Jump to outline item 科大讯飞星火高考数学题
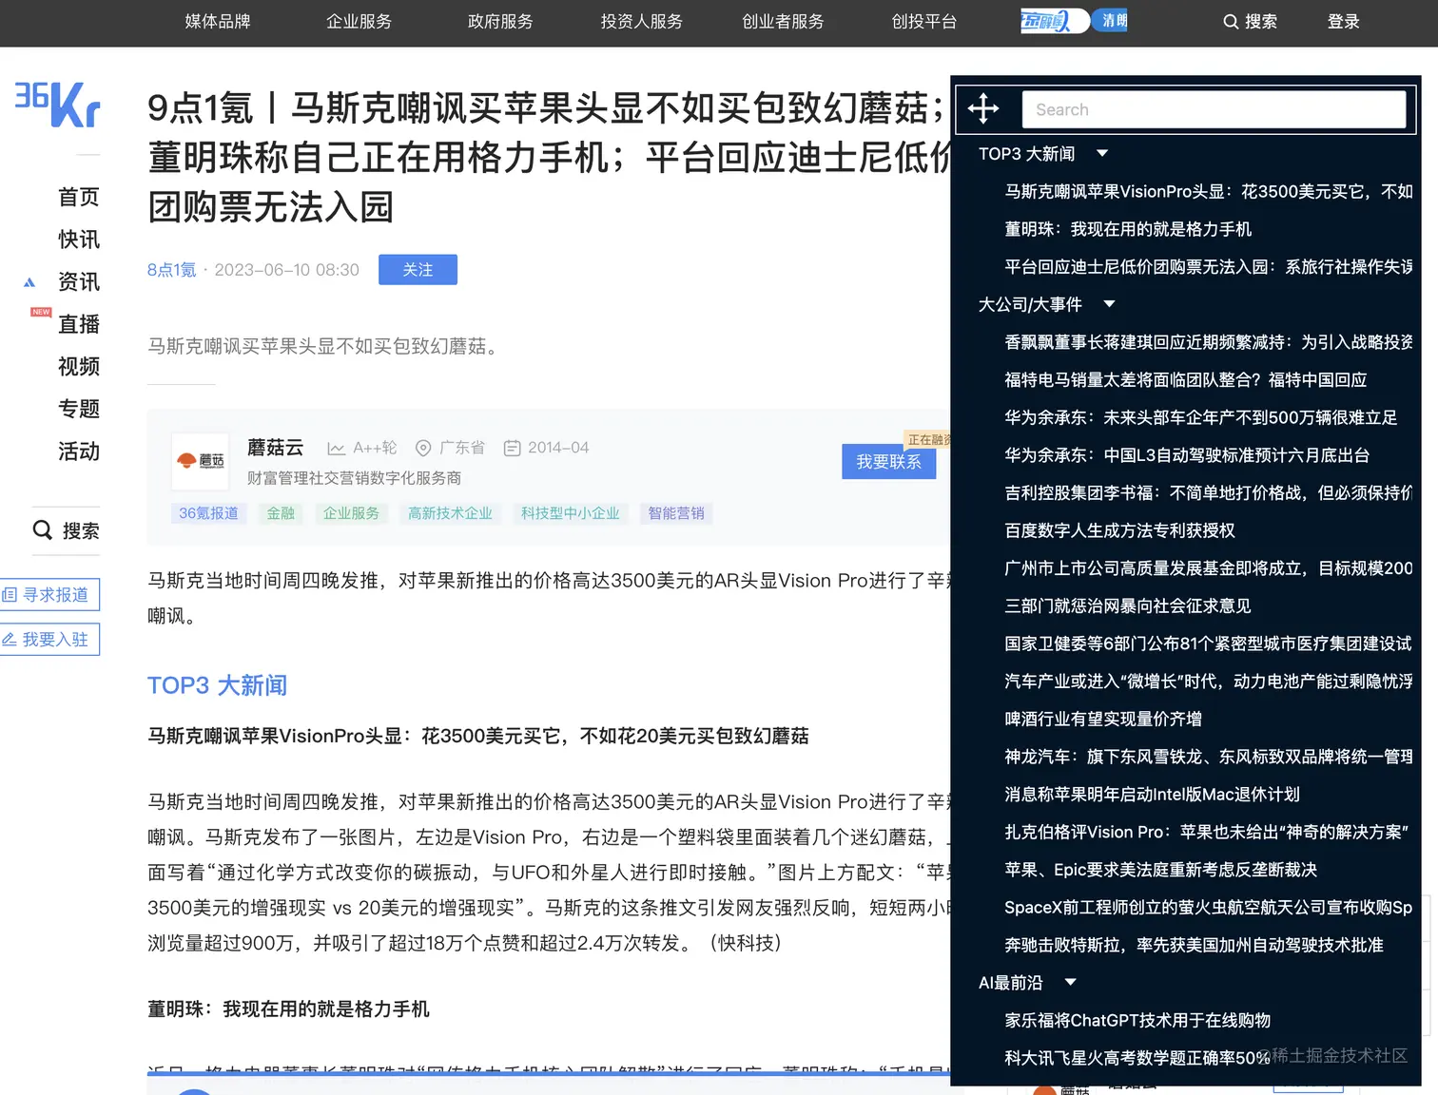Viewport: 1438px width, 1095px height. click(1137, 1058)
